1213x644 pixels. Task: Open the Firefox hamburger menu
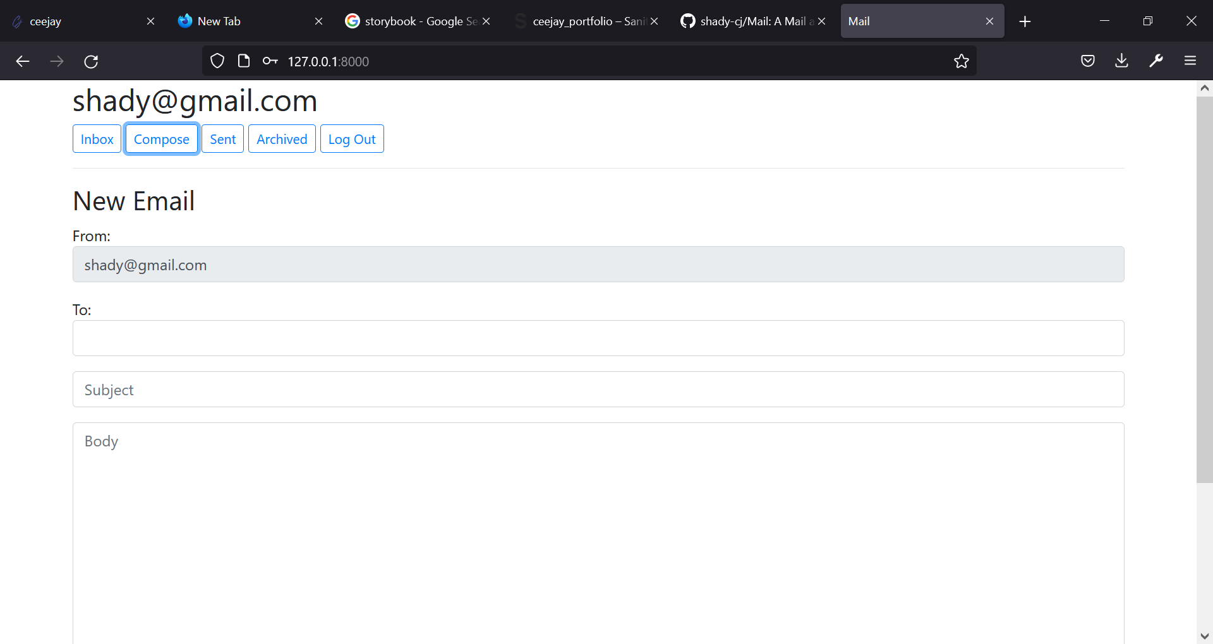tap(1190, 61)
